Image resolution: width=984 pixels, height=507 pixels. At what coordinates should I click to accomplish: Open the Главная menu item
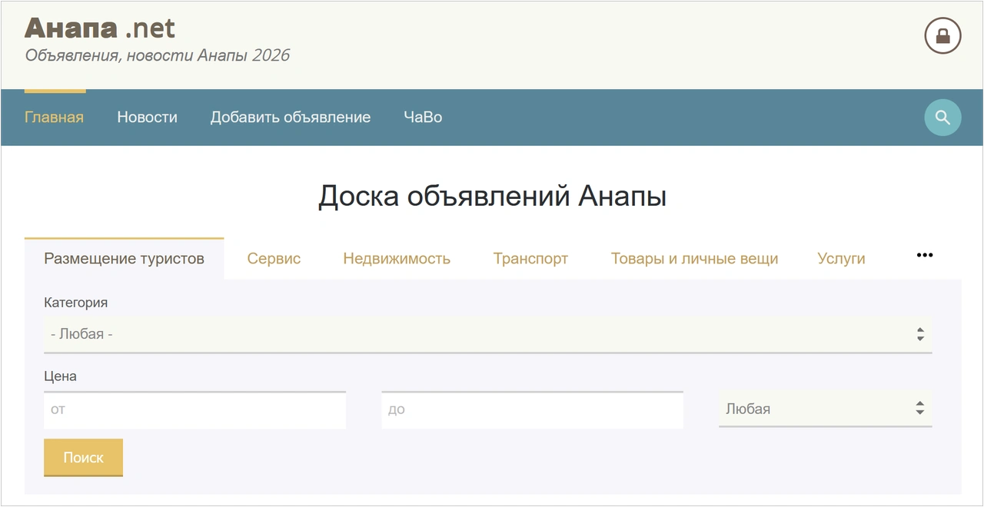54,118
